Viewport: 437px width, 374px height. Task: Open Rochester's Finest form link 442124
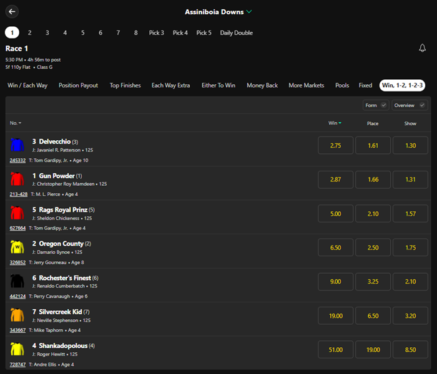pos(17,296)
